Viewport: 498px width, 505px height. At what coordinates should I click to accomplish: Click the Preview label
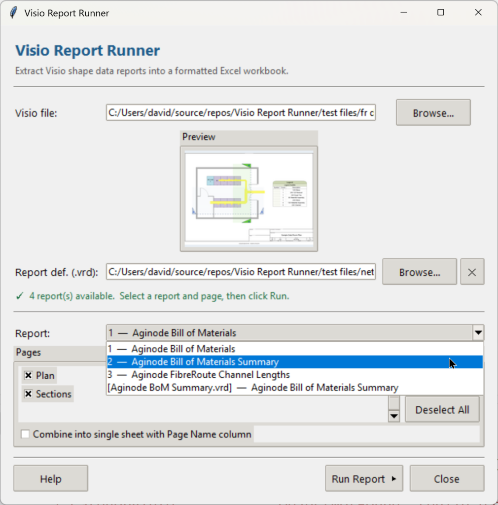[x=199, y=137]
